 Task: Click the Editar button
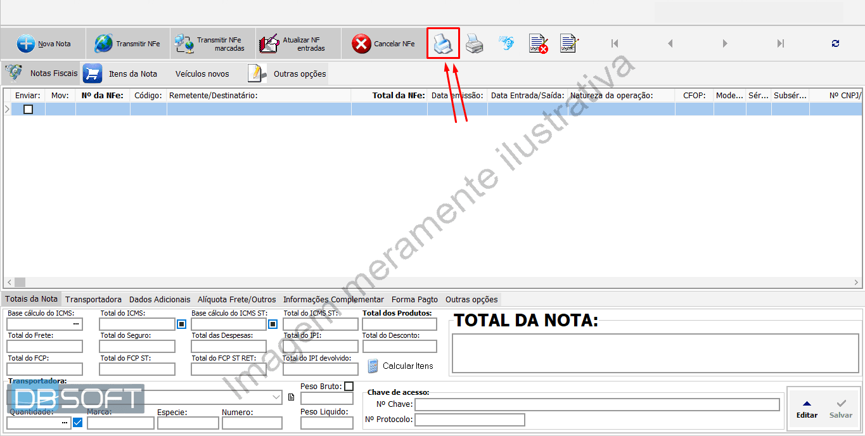tap(807, 409)
